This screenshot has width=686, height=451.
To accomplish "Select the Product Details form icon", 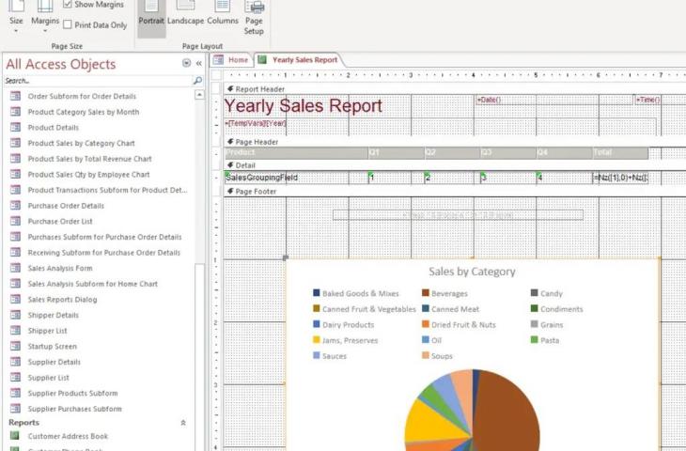I will coord(15,127).
